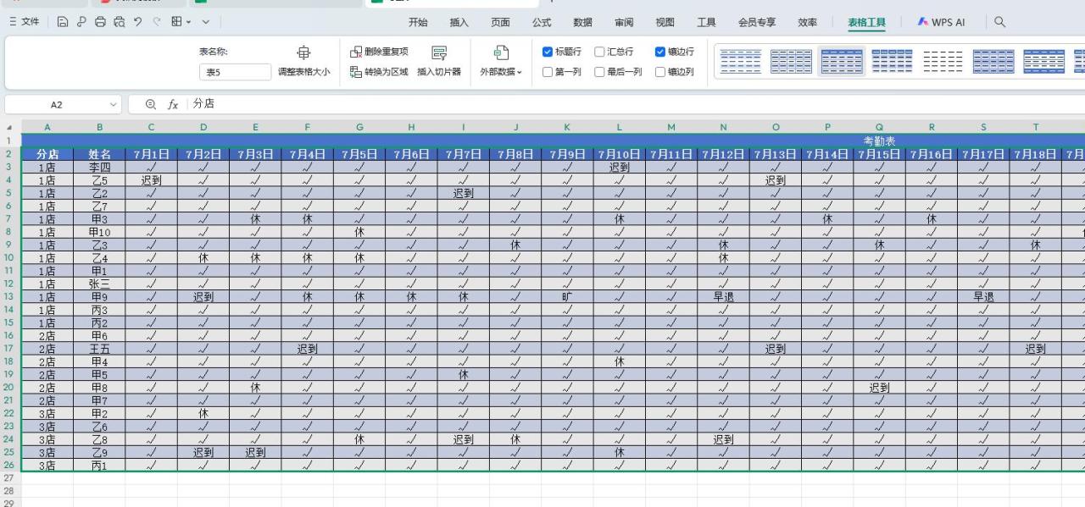Screen dimensions: 1085x507
Task: Expand the quick access toolbar customize arrow
Action: pos(205,22)
